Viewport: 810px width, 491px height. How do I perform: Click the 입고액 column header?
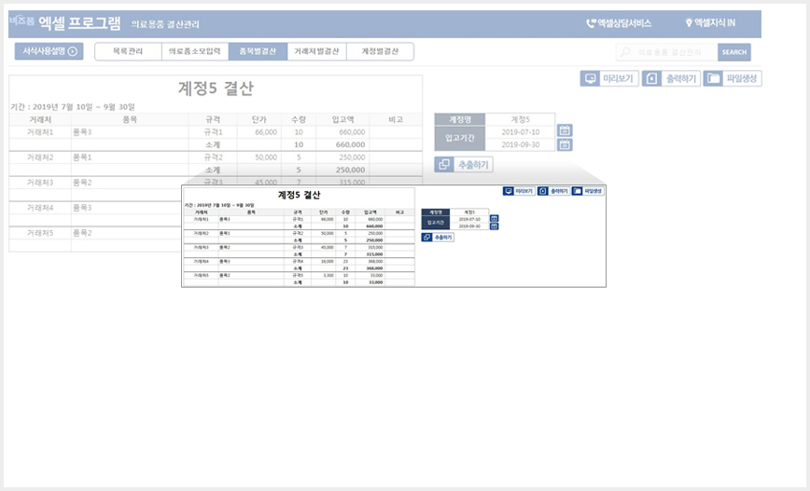(x=343, y=119)
